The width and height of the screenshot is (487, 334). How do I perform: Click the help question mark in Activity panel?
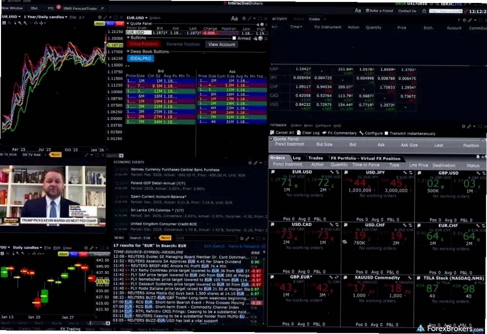(x=459, y=20)
